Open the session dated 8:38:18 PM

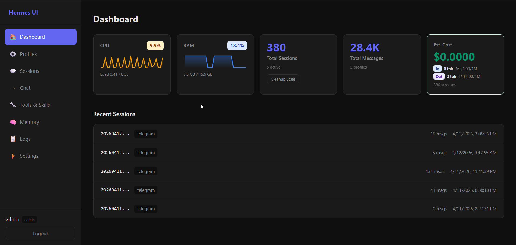click(299, 190)
